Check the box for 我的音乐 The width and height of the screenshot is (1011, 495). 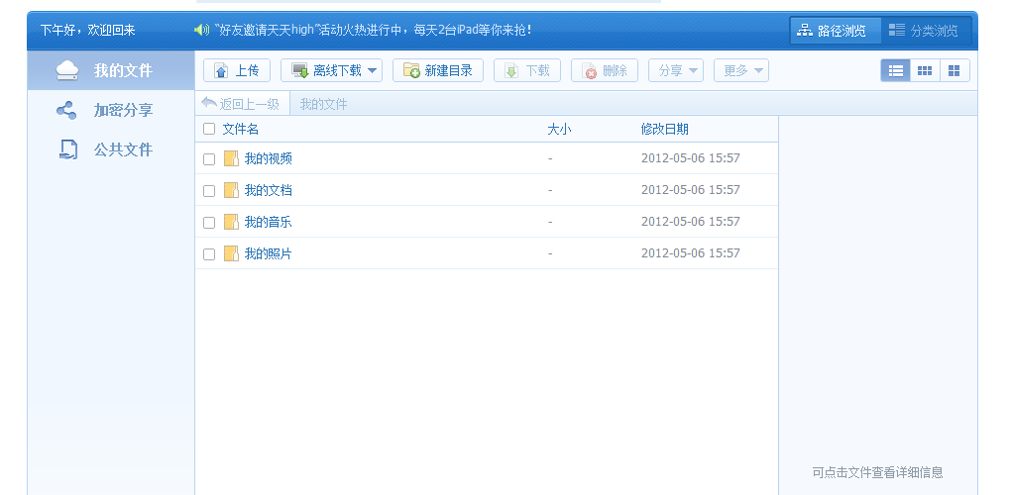tap(209, 222)
